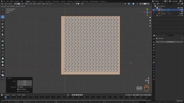Toggle the camera view icon

[x=150, y=23]
